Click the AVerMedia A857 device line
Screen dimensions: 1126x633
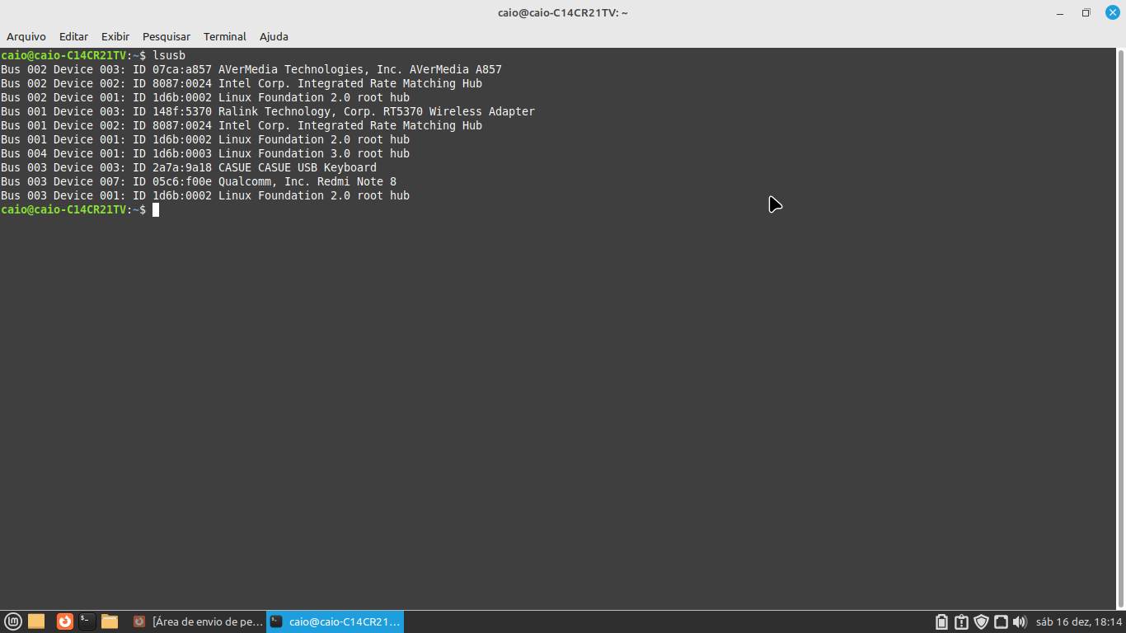tap(251, 69)
